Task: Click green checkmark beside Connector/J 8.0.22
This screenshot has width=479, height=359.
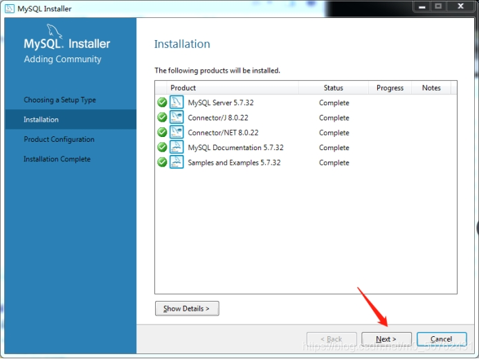Action: tap(162, 117)
